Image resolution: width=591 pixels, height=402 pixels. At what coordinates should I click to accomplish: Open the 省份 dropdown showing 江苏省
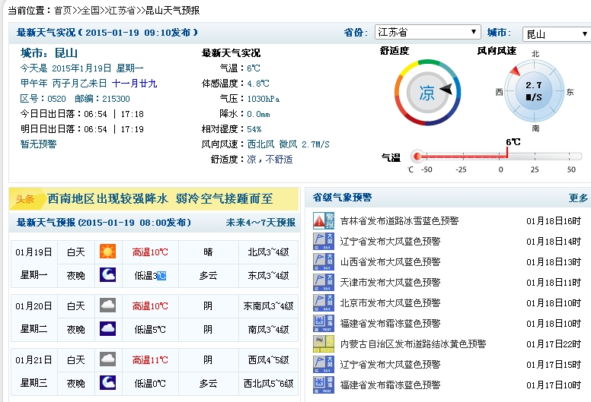tap(427, 33)
